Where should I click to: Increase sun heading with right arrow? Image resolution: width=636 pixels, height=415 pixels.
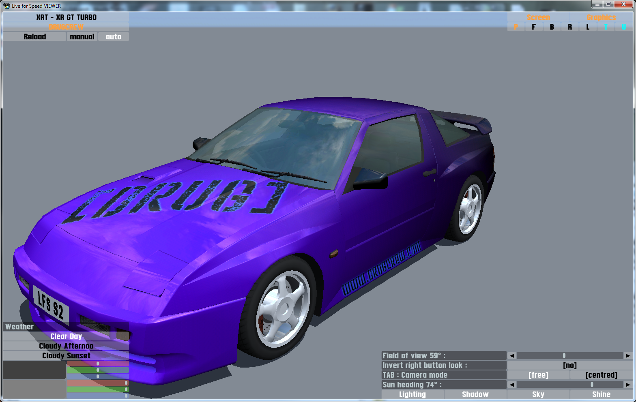[x=628, y=385]
